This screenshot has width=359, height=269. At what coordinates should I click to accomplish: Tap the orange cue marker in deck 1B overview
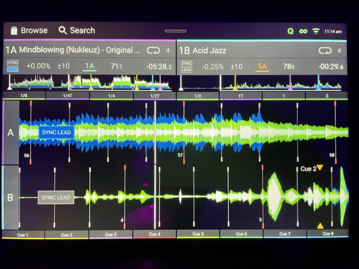point(235,83)
